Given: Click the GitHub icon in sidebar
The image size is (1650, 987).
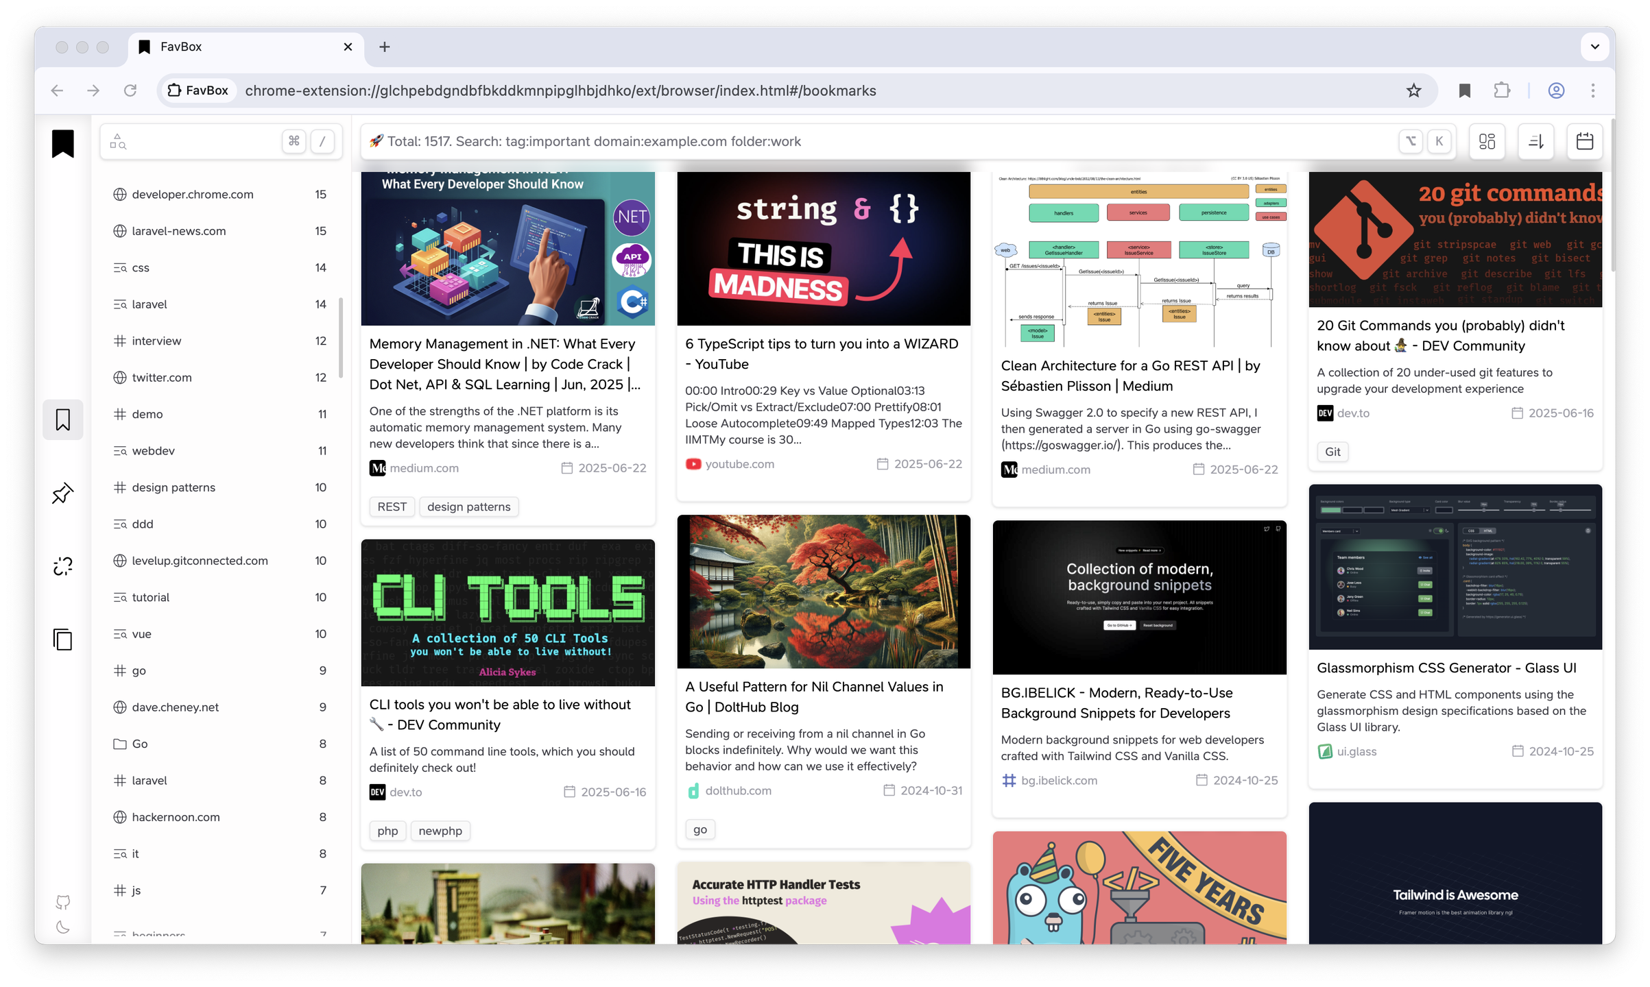Looking at the screenshot, I should [x=62, y=902].
